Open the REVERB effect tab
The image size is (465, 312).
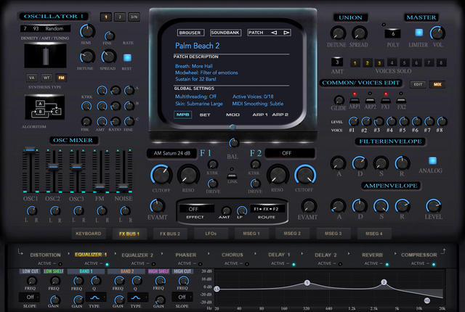pos(371,255)
